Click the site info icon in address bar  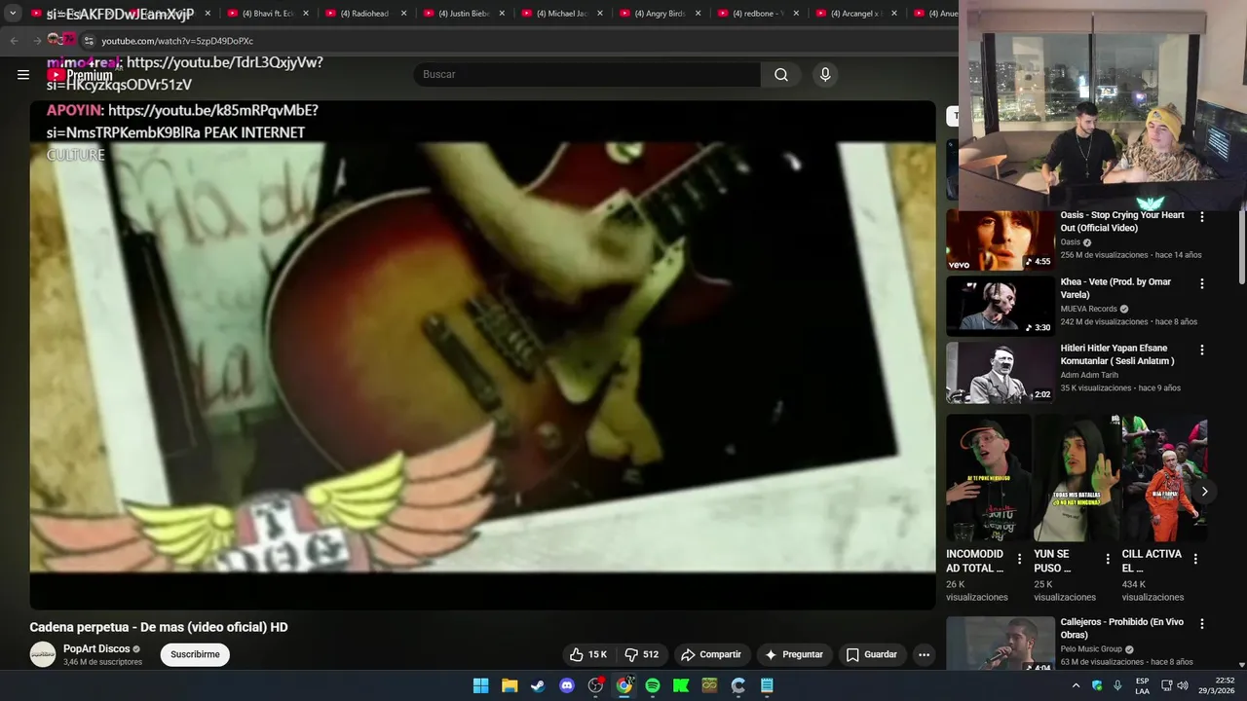tap(88, 41)
